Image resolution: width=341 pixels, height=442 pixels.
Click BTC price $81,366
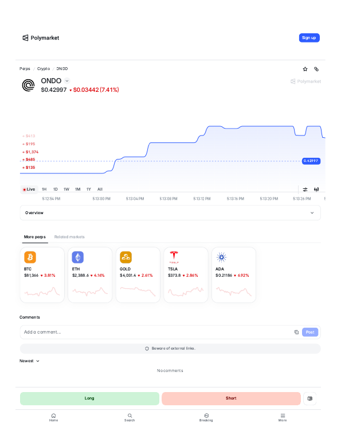pyautogui.click(x=31, y=276)
